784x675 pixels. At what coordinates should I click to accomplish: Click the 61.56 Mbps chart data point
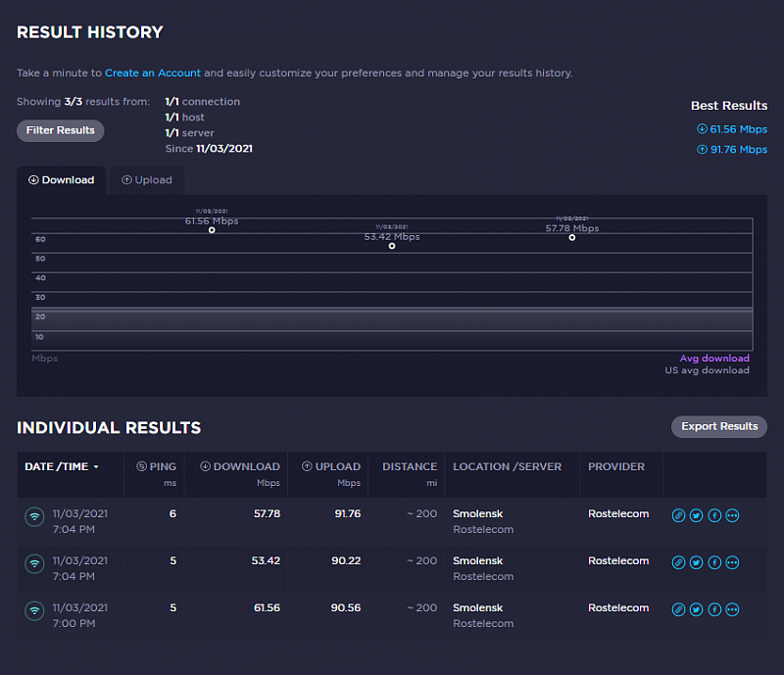pos(212,230)
